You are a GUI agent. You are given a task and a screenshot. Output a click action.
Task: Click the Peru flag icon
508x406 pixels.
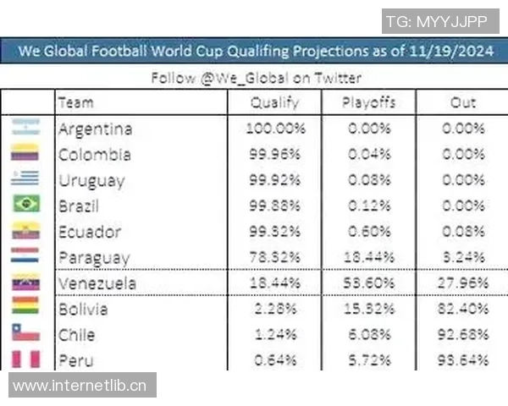click(x=25, y=359)
